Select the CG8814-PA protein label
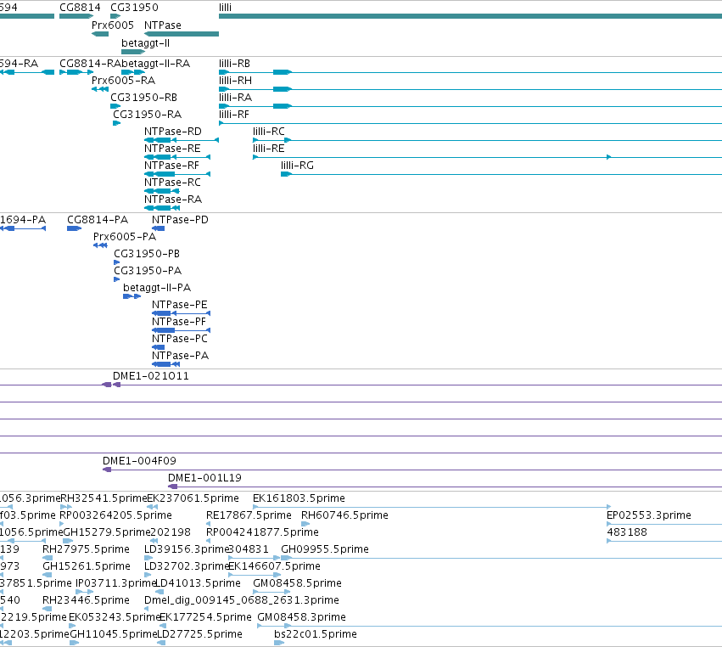This screenshot has width=722, height=647. tap(98, 220)
